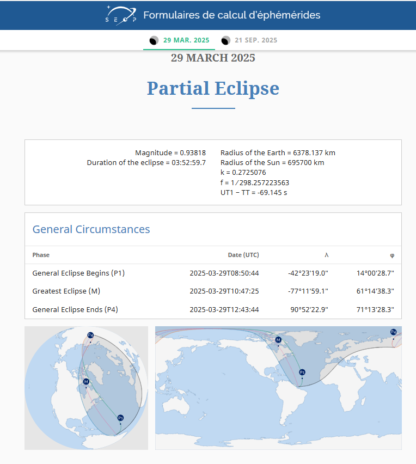The image size is (416, 464).
Task: Select the General Eclipse Ends (P4) row
Action: click(x=75, y=309)
